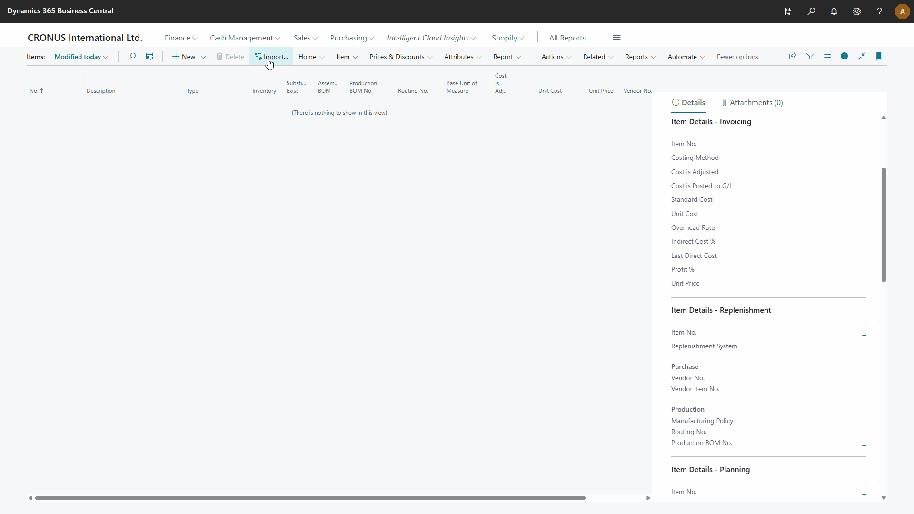
Task: Open the Cash Management navigation menu
Action: pos(245,38)
